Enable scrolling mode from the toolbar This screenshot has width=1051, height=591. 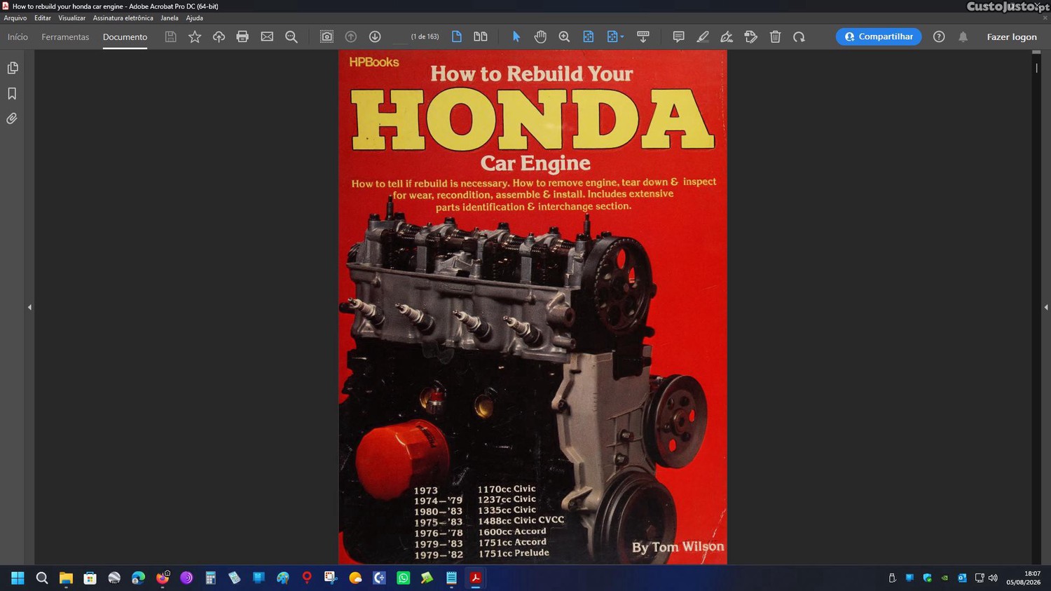643,37
